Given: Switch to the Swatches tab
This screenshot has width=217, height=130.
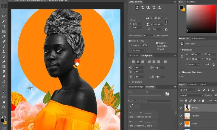Looking at the screenshot, I should click(192, 2).
